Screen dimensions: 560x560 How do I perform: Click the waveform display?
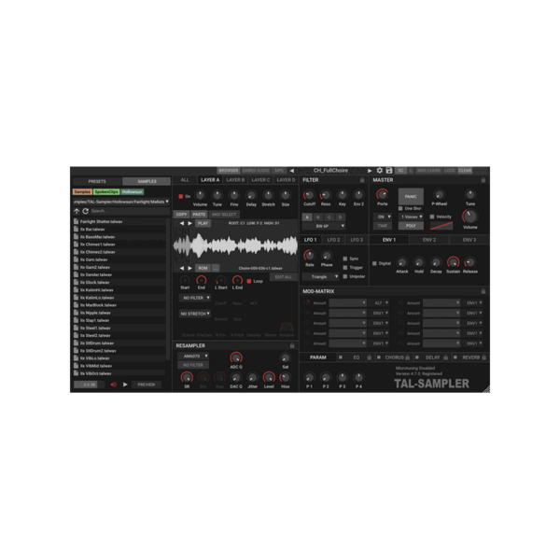235,245
